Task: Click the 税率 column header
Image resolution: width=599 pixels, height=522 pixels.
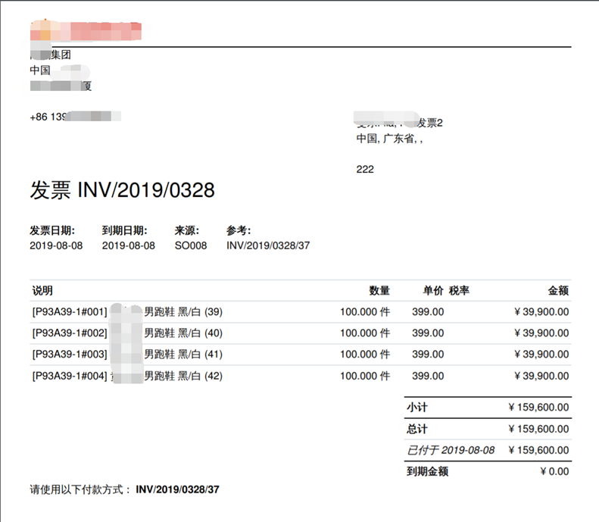Action: (459, 290)
